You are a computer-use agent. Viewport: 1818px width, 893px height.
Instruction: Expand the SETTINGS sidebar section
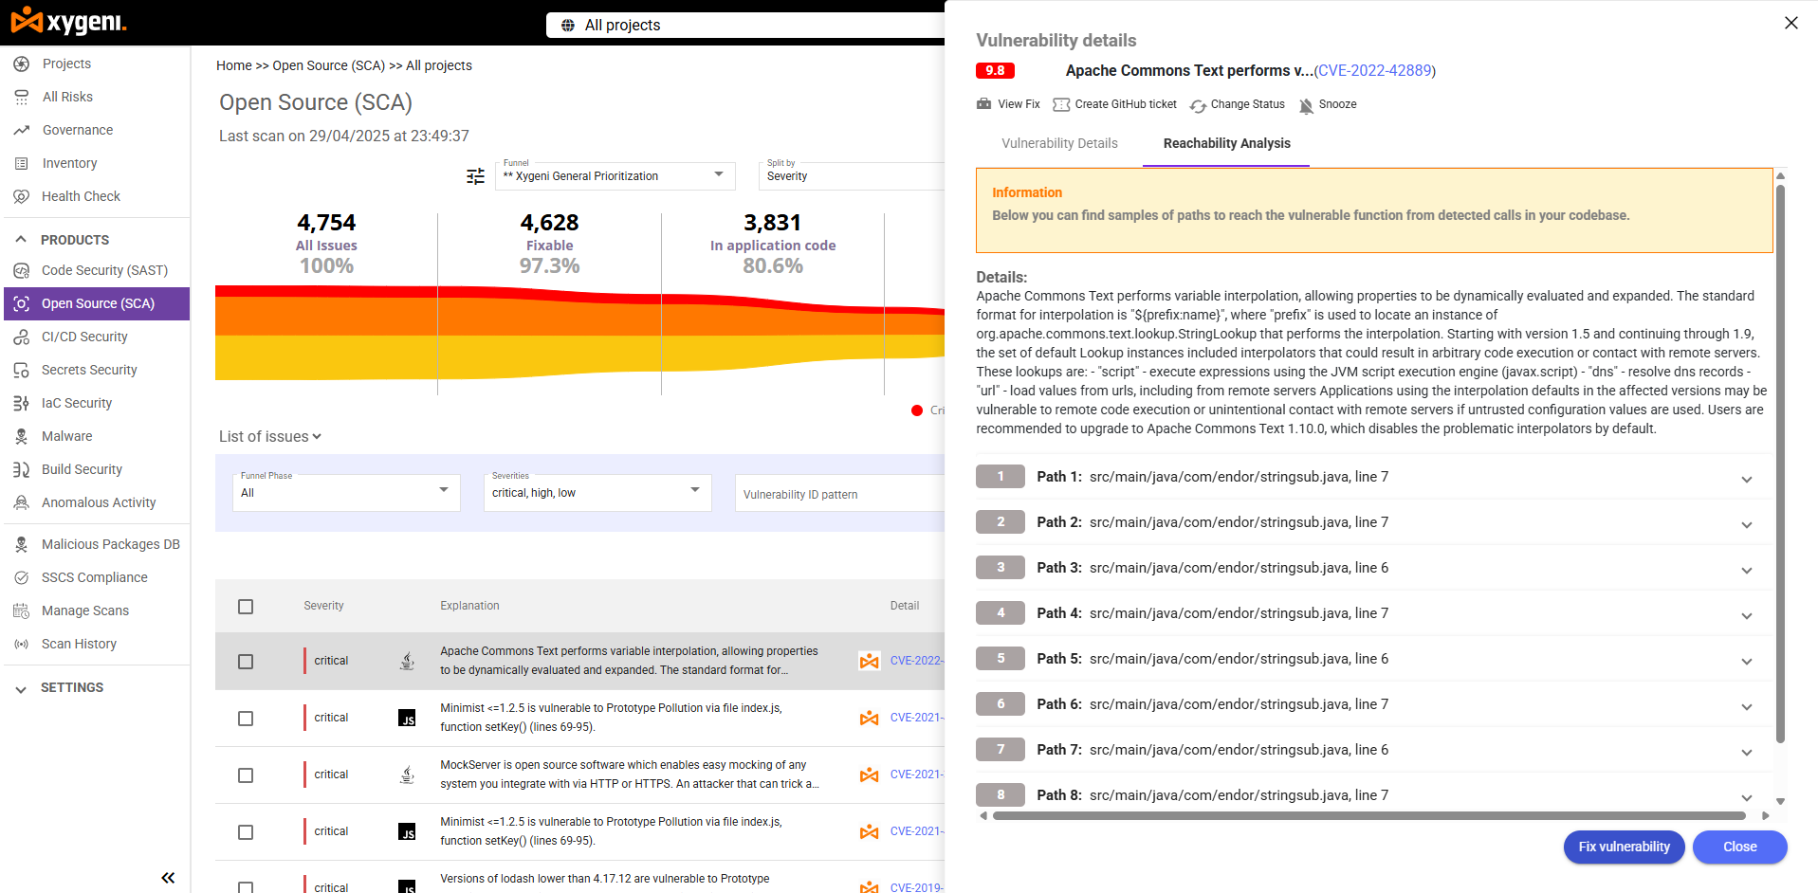coord(21,689)
